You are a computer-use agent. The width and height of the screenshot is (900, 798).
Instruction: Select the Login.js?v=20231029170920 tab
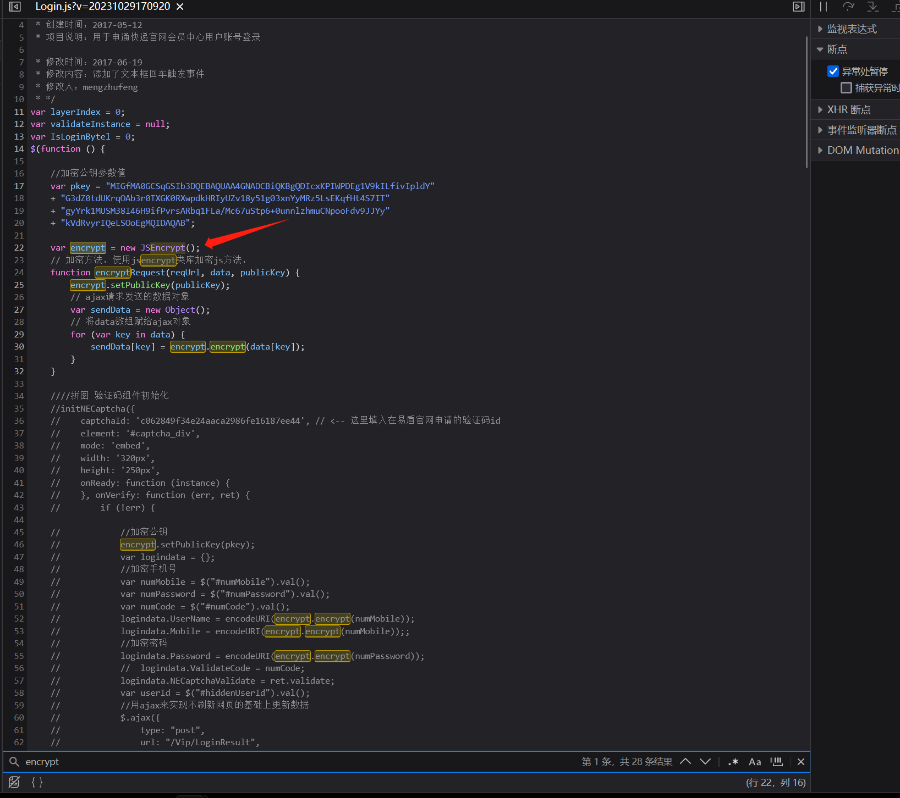coord(103,7)
